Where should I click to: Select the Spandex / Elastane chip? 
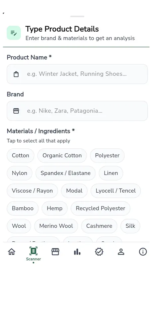[x=66, y=173]
